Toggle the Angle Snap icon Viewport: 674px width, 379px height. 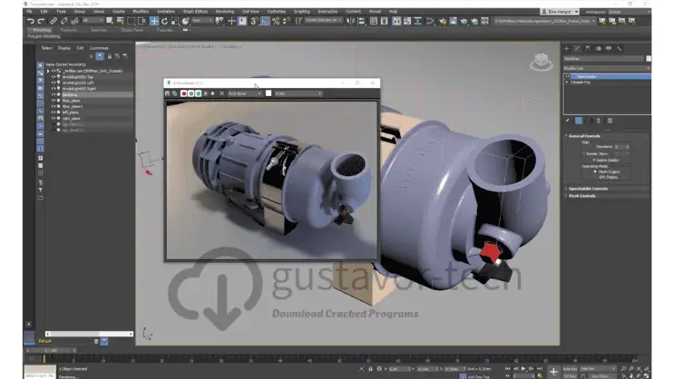[265, 21]
